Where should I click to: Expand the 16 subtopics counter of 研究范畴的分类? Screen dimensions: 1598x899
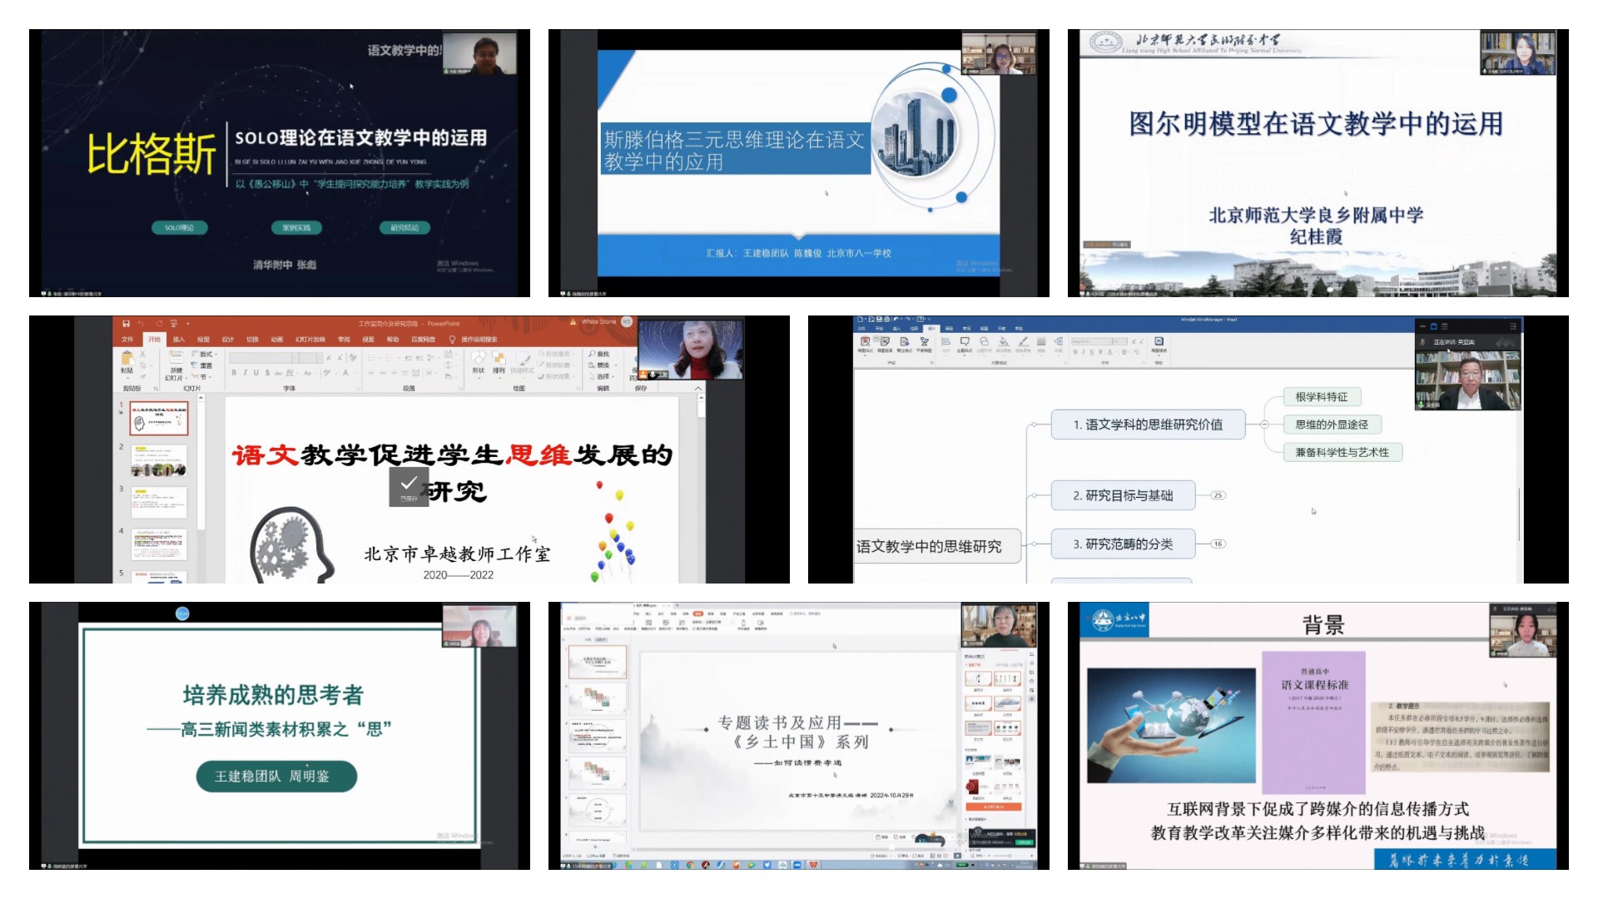coord(1218,544)
